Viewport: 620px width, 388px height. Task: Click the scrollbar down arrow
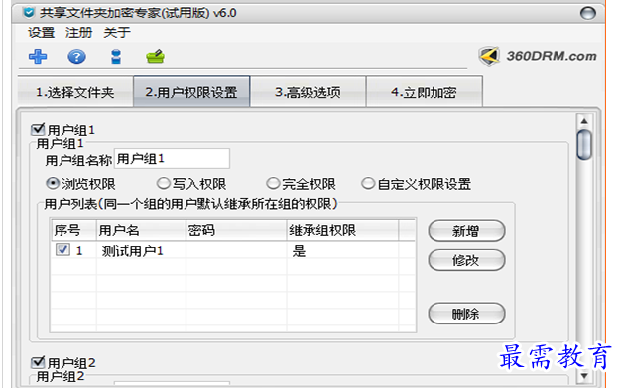pyautogui.click(x=584, y=376)
